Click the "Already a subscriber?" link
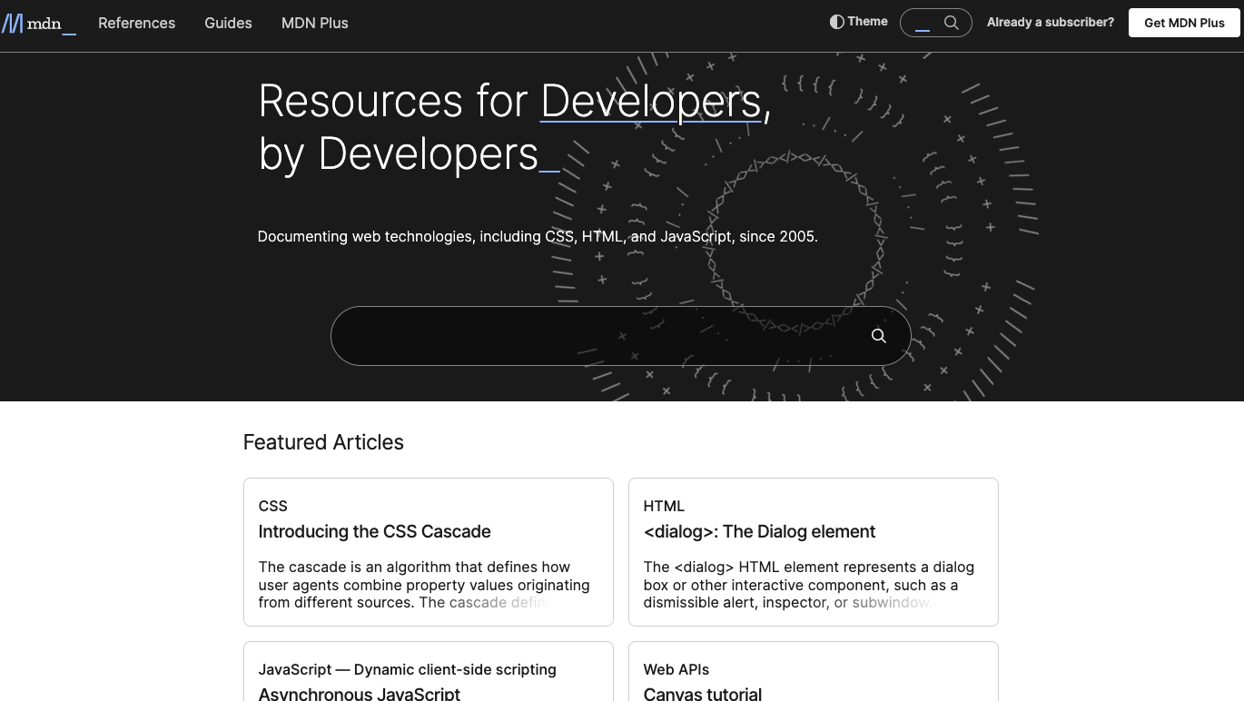 [x=1050, y=22]
